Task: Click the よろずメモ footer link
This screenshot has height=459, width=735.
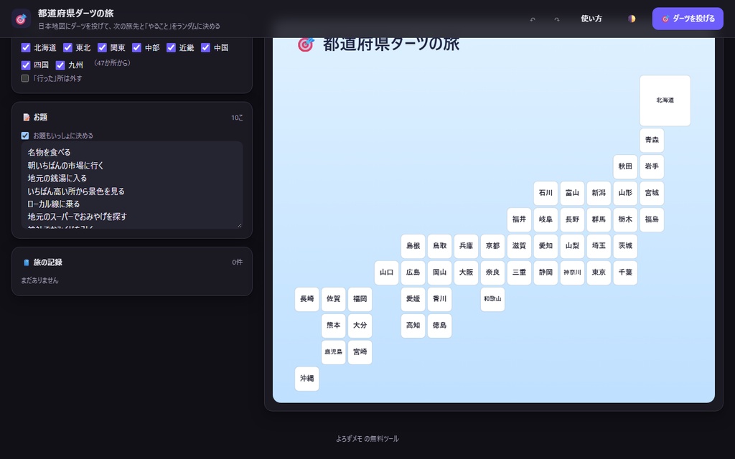Action: point(350,439)
